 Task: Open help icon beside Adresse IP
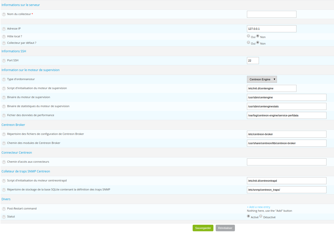(x=4, y=29)
